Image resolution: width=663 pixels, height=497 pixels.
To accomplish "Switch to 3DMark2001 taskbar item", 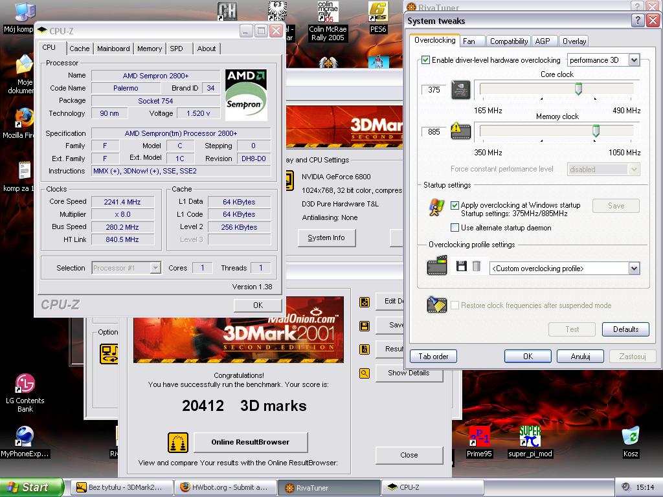I will (x=122, y=487).
